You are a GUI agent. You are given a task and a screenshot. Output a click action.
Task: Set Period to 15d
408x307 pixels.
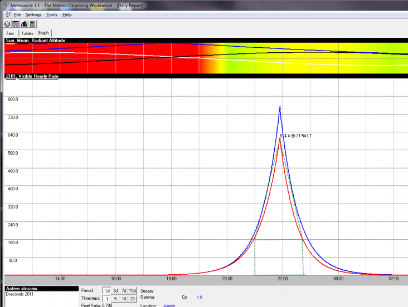[x=132, y=291]
